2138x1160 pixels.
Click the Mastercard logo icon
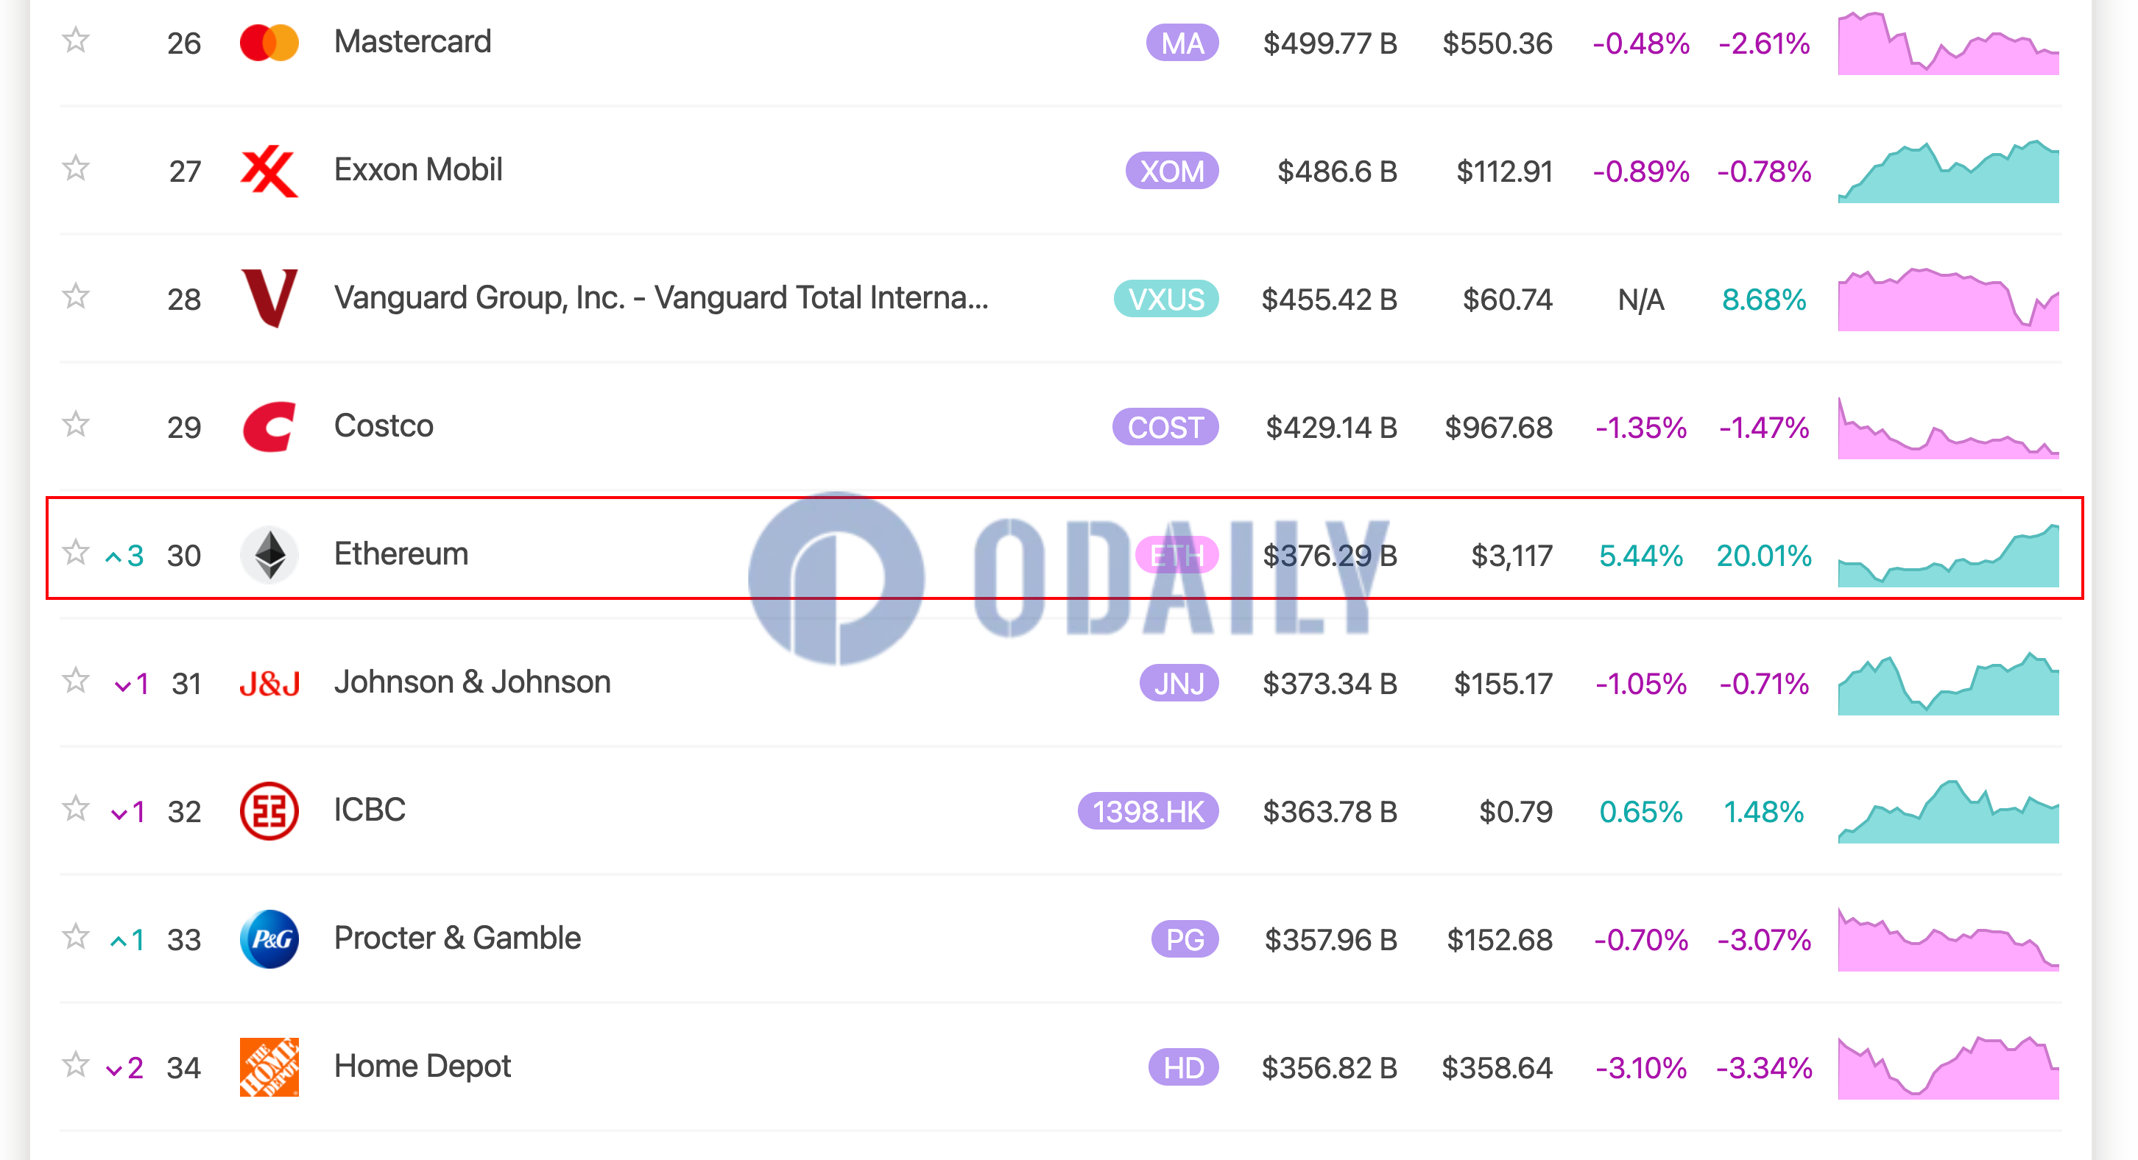point(269,42)
